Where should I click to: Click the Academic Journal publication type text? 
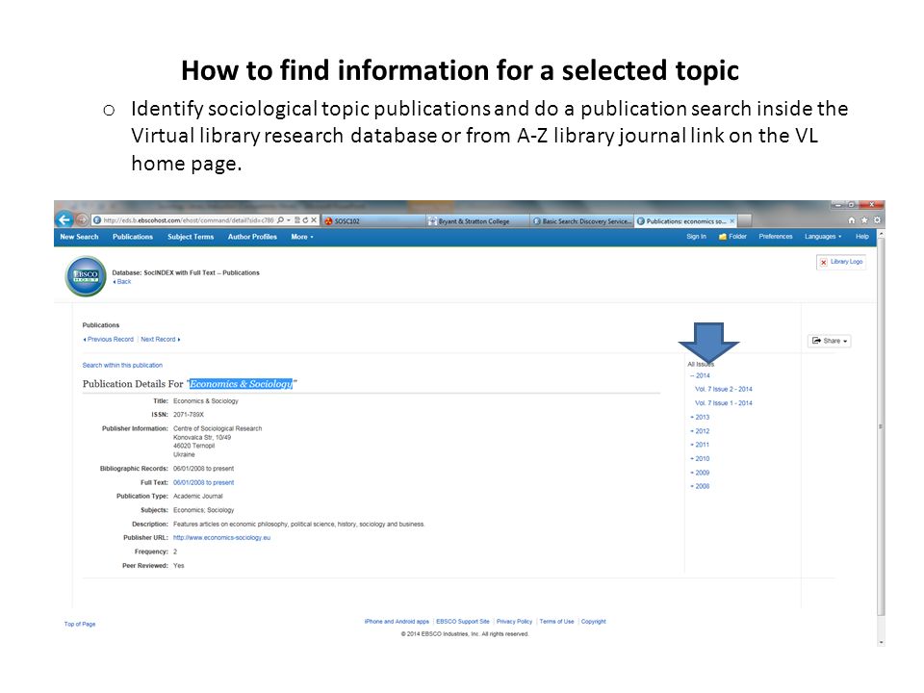[x=198, y=497]
